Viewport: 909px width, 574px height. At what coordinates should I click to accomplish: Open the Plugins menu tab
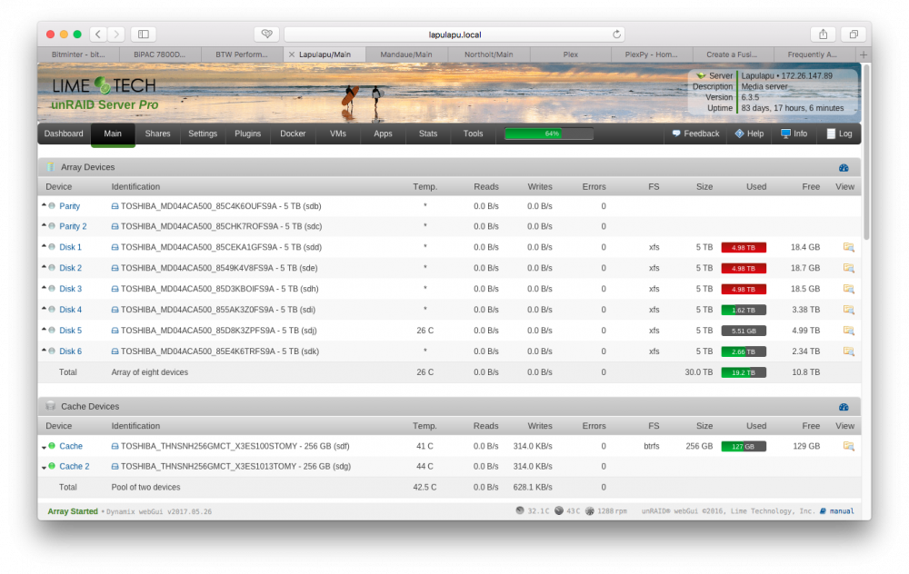click(x=247, y=134)
